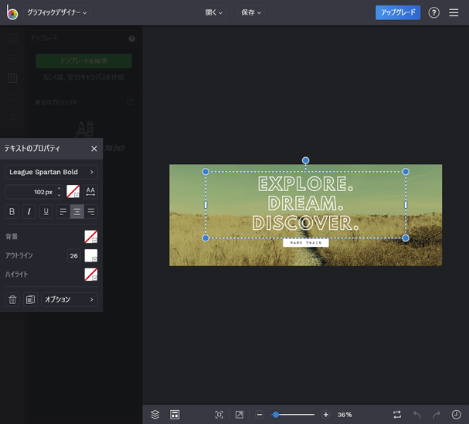The width and height of the screenshot is (469, 424).
Task: Align text left
Action: click(x=63, y=212)
